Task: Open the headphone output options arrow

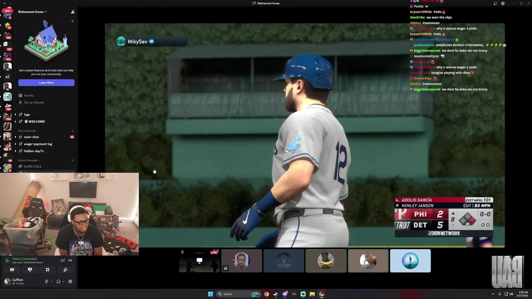Action: click(x=63, y=282)
